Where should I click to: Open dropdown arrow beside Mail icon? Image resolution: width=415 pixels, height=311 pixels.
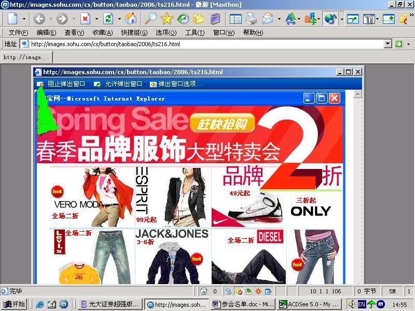279,19
